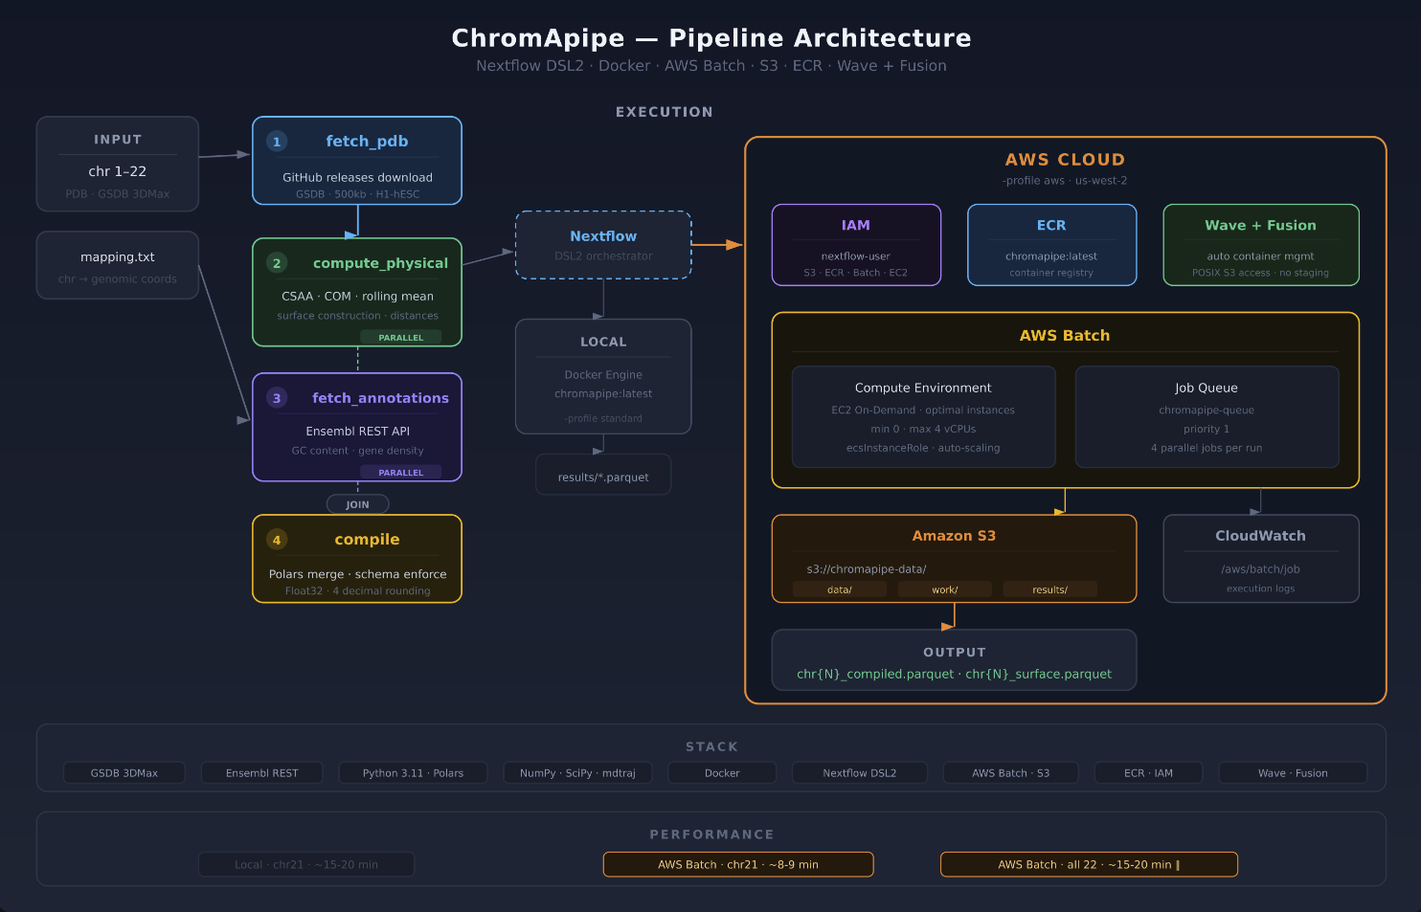Click the IAM card title
Screen dimensions: 1421x912
click(x=856, y=226)
